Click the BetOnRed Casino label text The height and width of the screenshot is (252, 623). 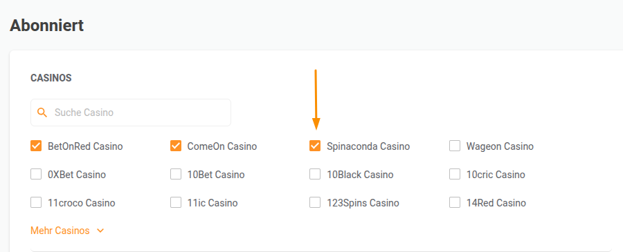85,146
